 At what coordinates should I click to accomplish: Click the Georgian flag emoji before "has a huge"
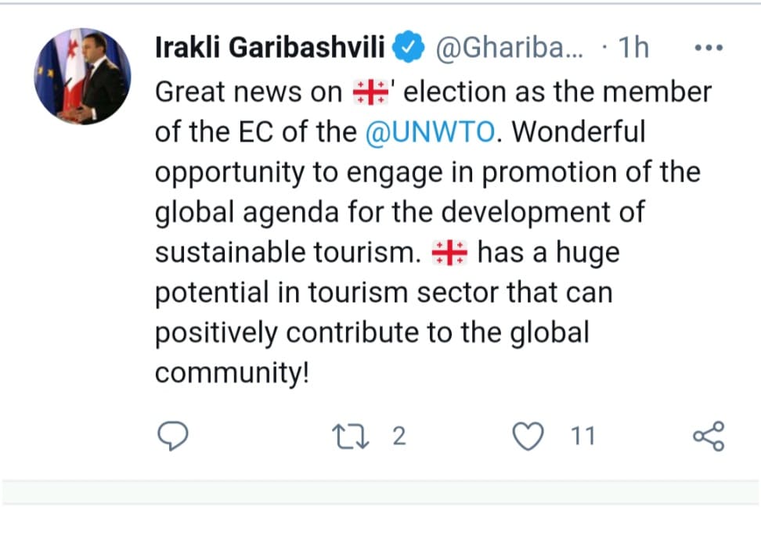449,254
